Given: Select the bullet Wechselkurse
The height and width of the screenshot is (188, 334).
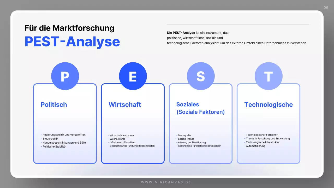Looking at the screenshot, I should (x=118, y=139).
